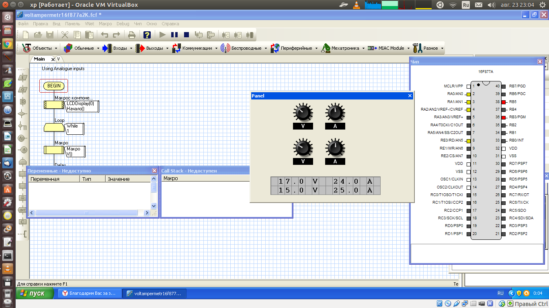Stop the simulation with the stop icon

point(186,35)
